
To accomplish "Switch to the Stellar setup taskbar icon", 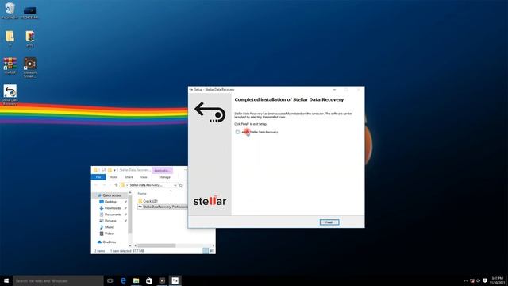I will [x=175, y=280].
